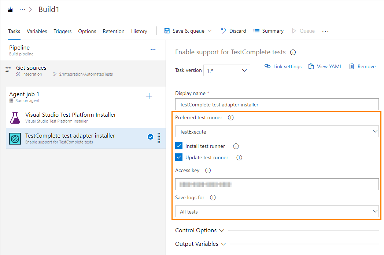Click the View YAML clipboard icon
The height and width of the screenshot is (255, 384).
[x=311, y=66]
